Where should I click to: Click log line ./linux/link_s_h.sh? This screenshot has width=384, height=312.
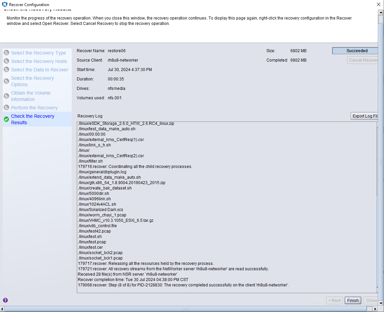pyautogui.click(x=94, y=145)
